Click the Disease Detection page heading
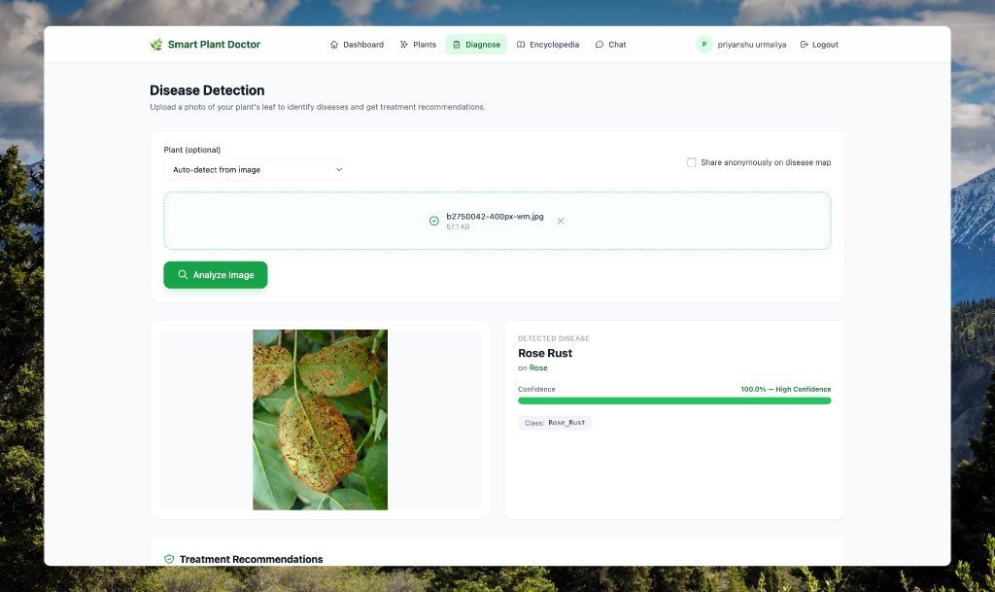The height and width of the screenshot is (592, 995). (207, 90)
